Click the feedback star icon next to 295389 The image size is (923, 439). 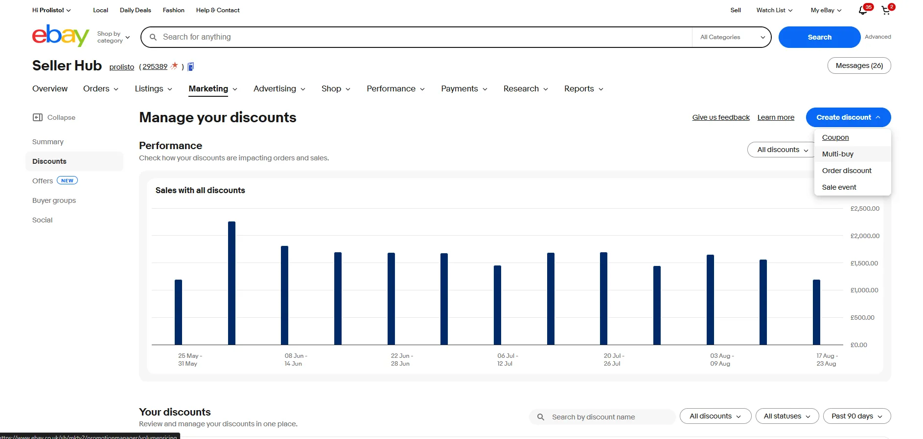(174, 66)
